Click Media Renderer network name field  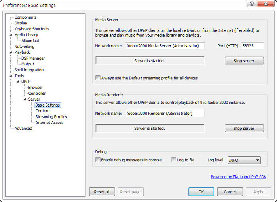(x=165, y=113)
